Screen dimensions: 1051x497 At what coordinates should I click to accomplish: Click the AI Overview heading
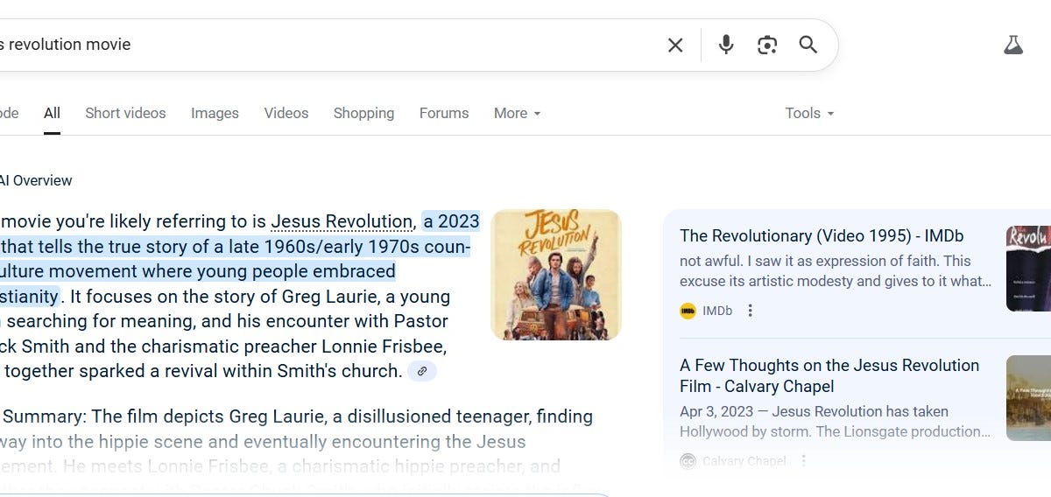(36, 180)
